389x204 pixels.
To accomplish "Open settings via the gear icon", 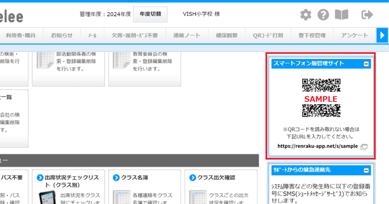I will (305, 15).
